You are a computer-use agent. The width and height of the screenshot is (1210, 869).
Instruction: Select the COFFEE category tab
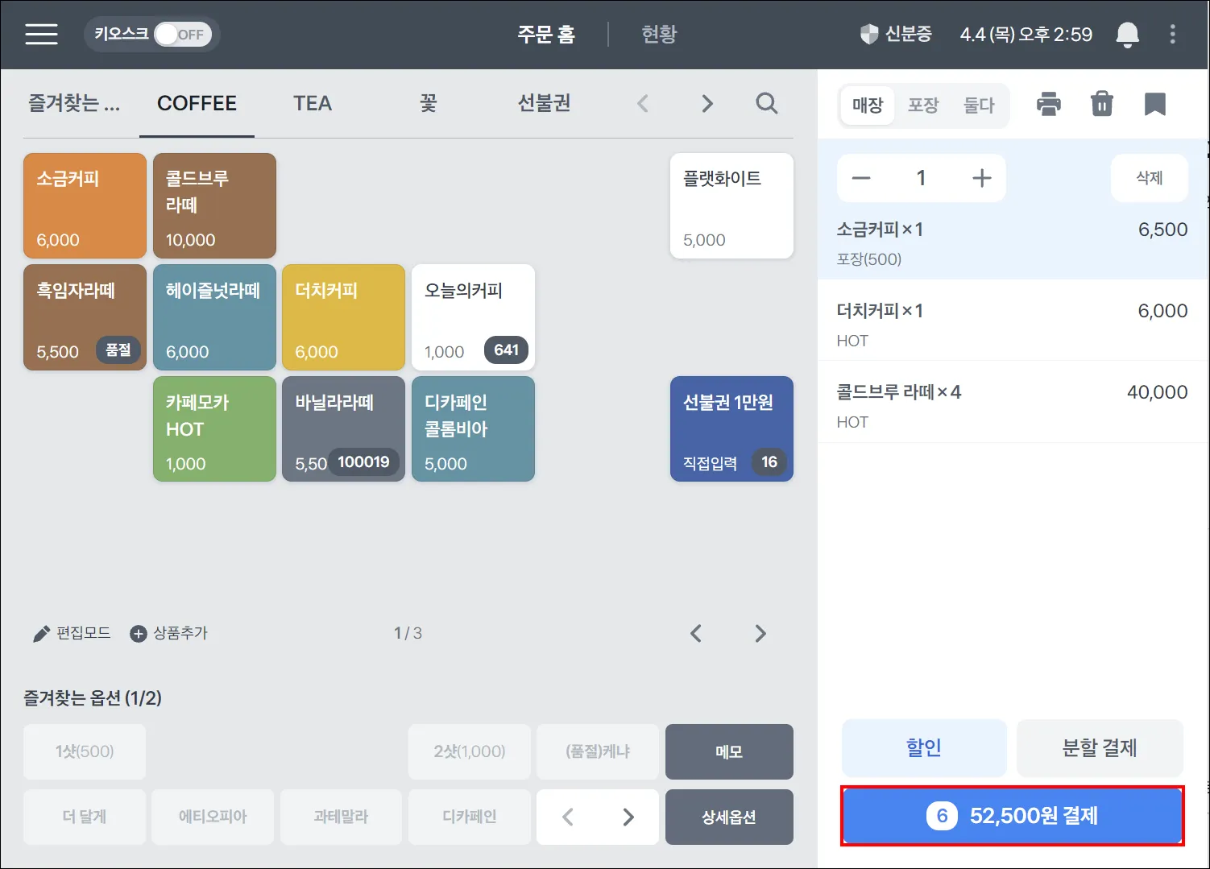click(x=197, y=103)
